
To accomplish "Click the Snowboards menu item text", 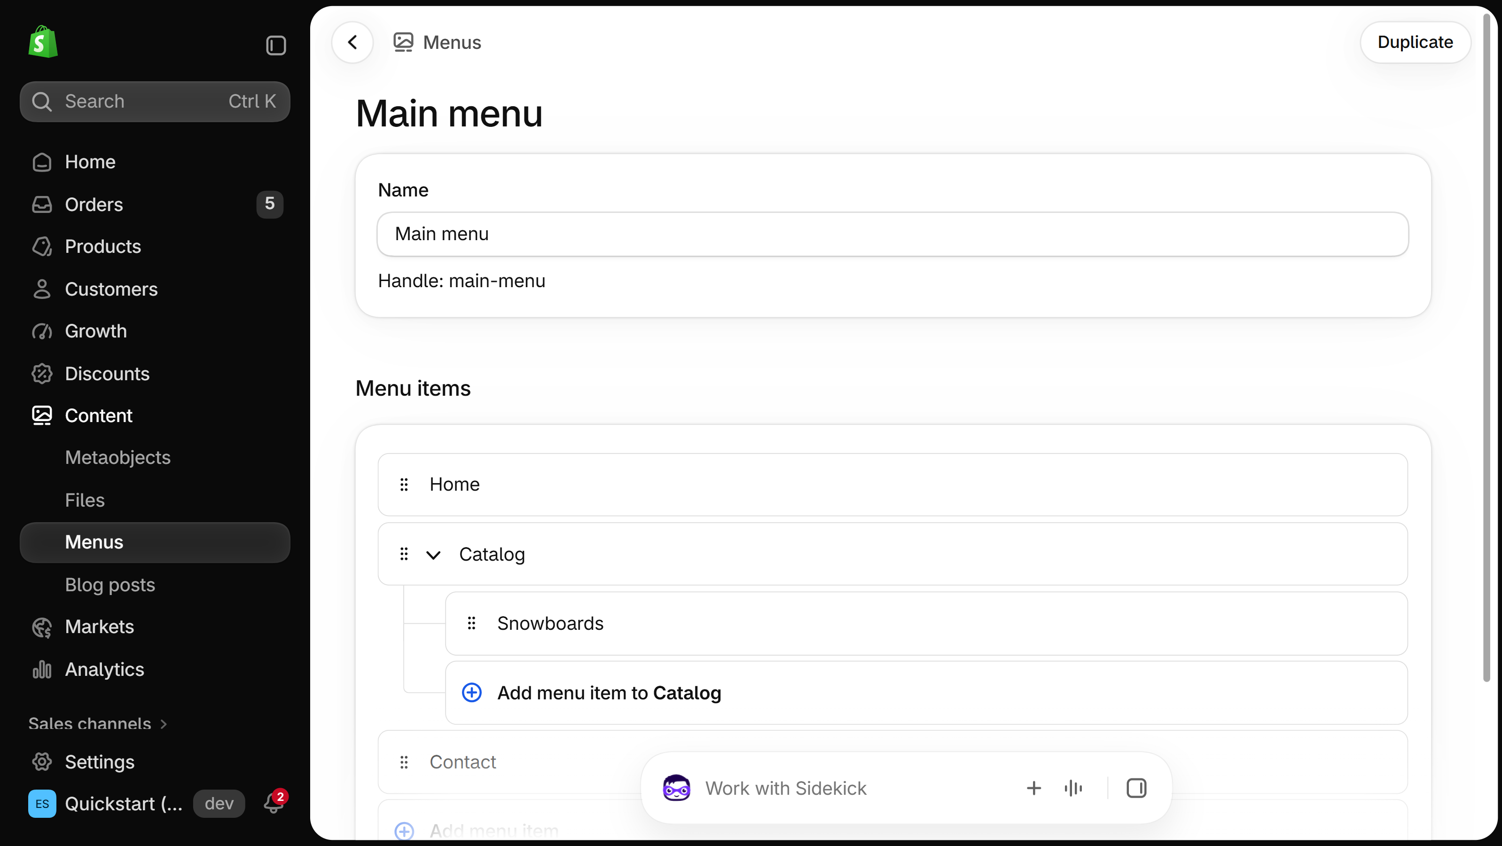I will pos(550,623).
